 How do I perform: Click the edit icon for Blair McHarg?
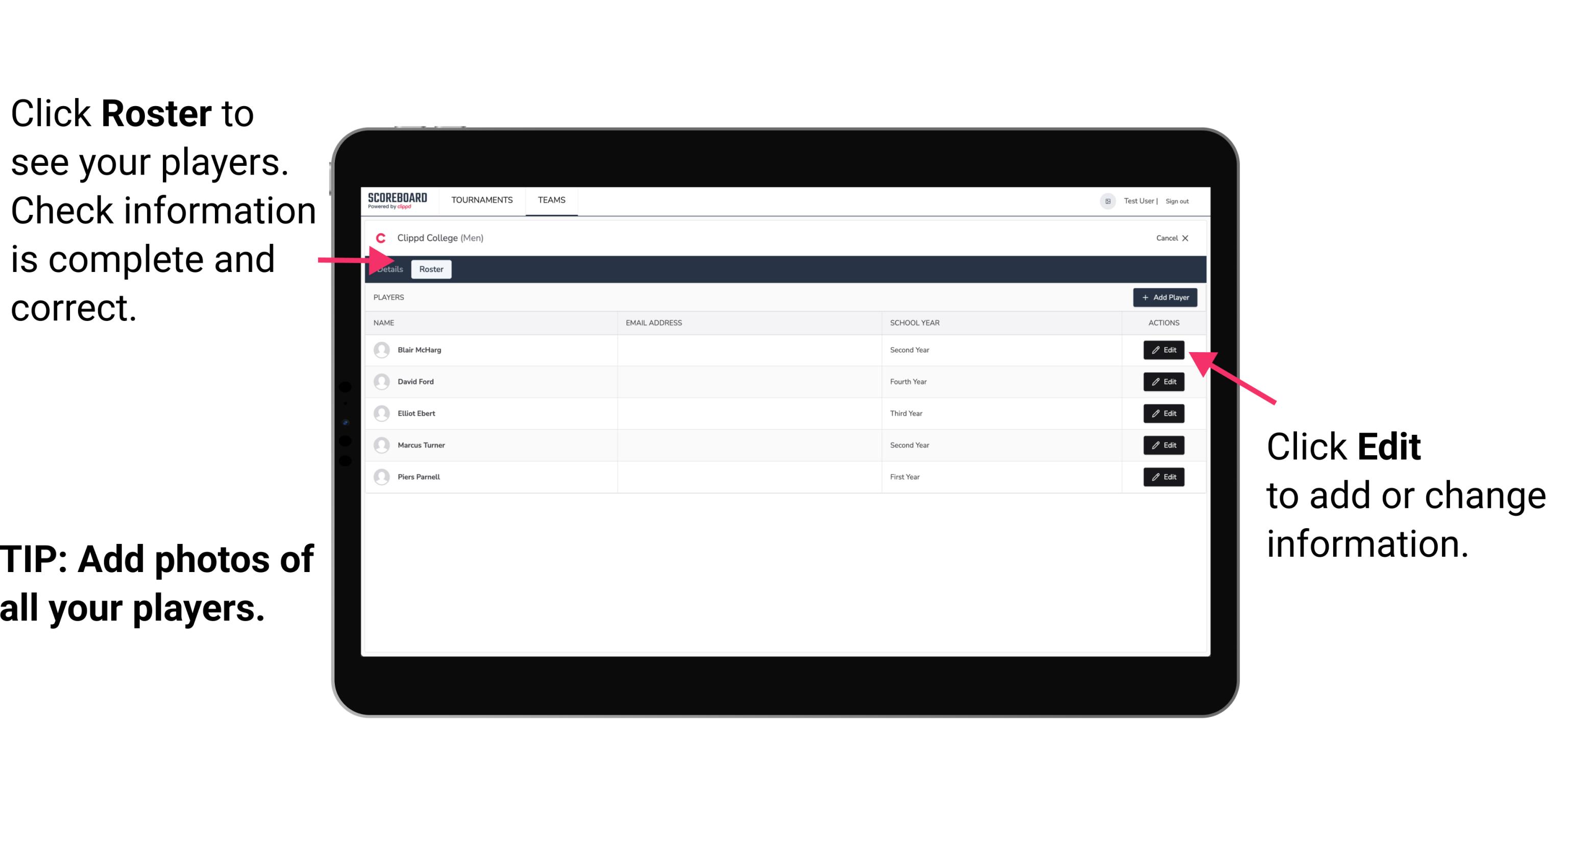[x=1164, y=349]
